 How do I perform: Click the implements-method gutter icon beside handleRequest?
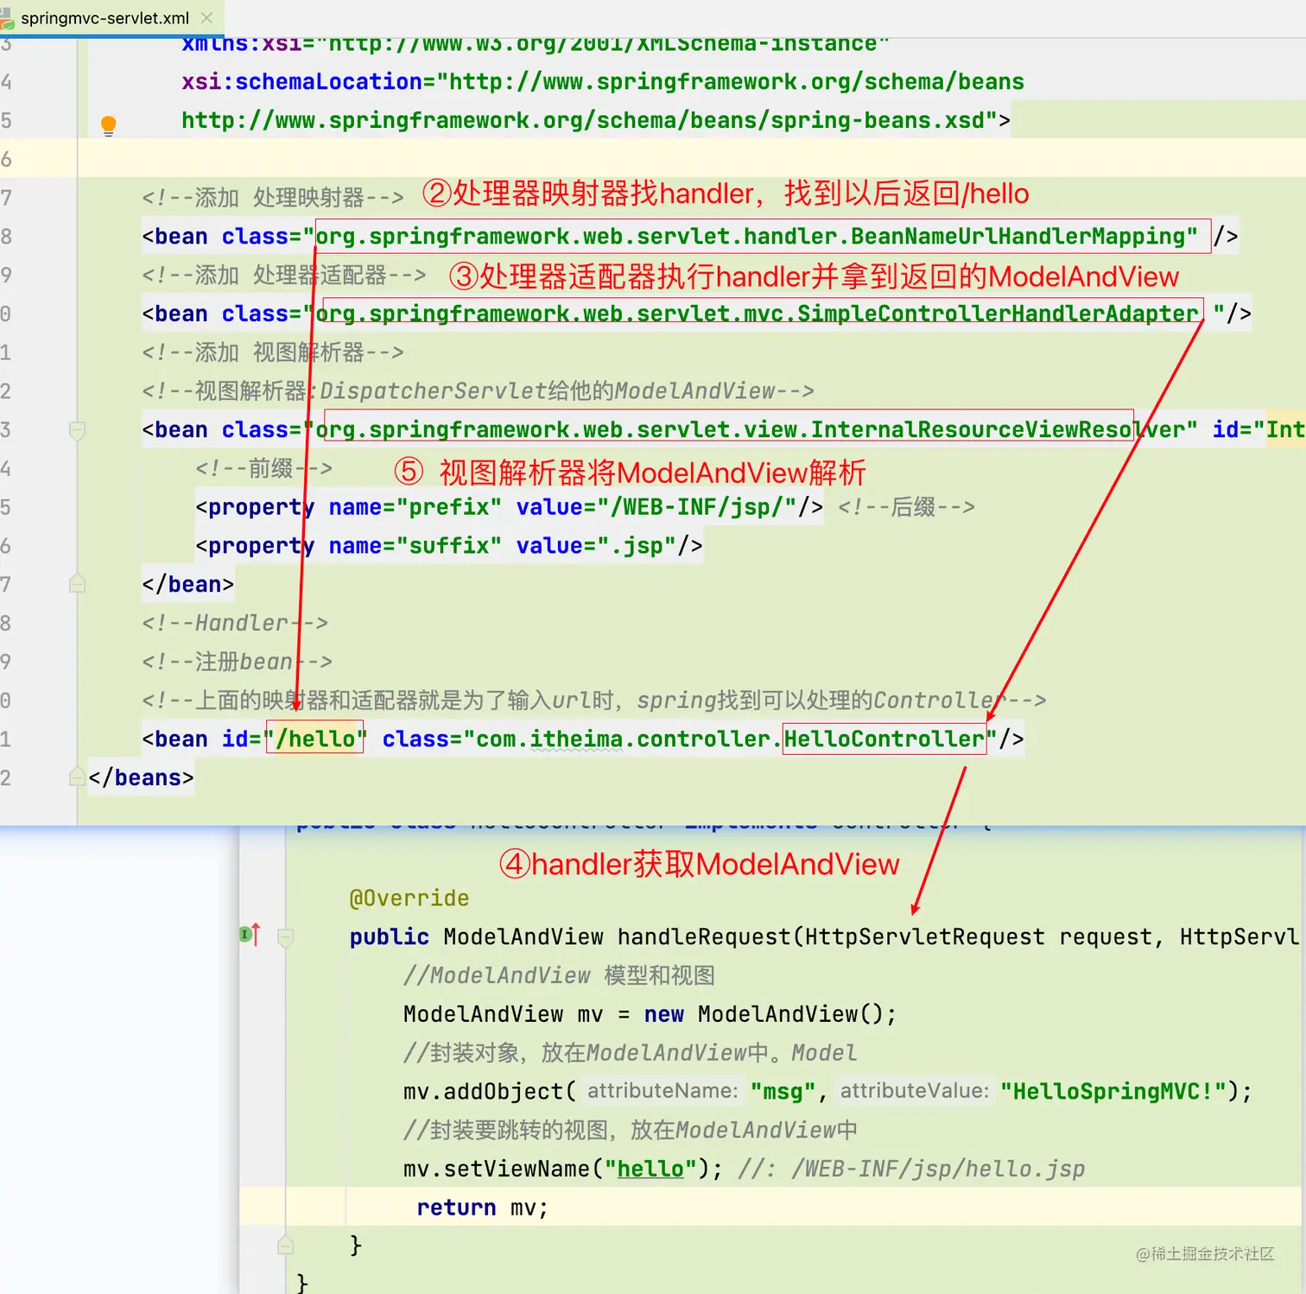[249, 934]
